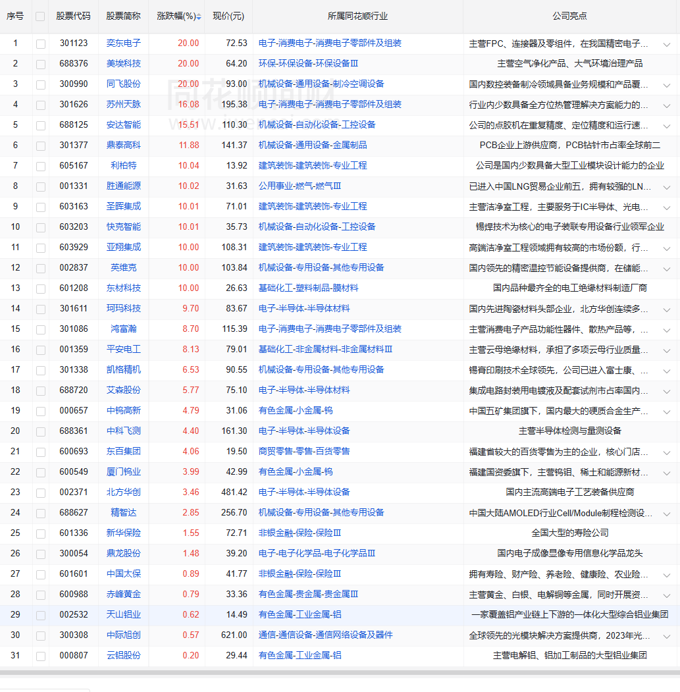Open the 中科飞测 stock name link

(124, 431)
